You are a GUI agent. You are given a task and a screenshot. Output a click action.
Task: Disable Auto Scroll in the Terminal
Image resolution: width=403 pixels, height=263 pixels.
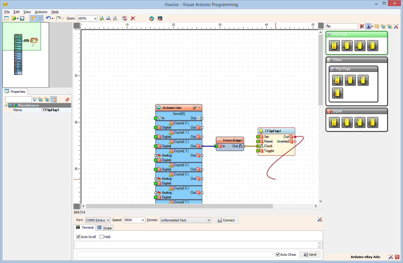[78, 237]
